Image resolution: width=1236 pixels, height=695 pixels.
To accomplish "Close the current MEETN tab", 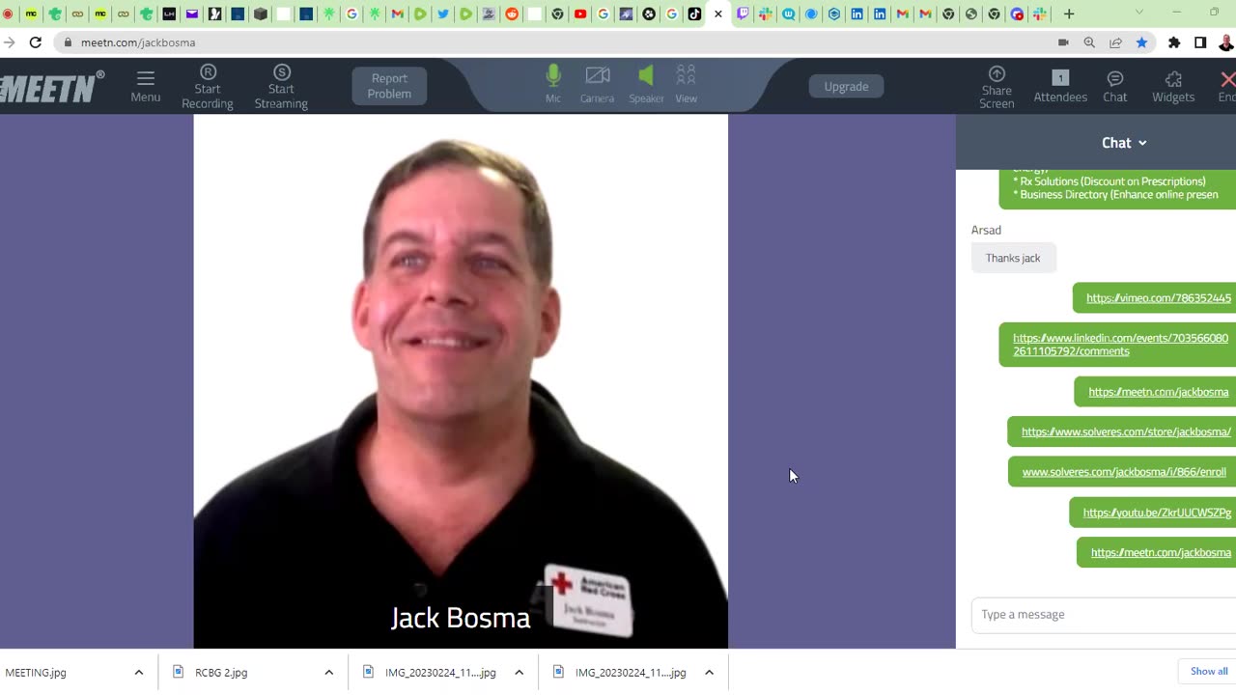I will [x=717, y=14].
